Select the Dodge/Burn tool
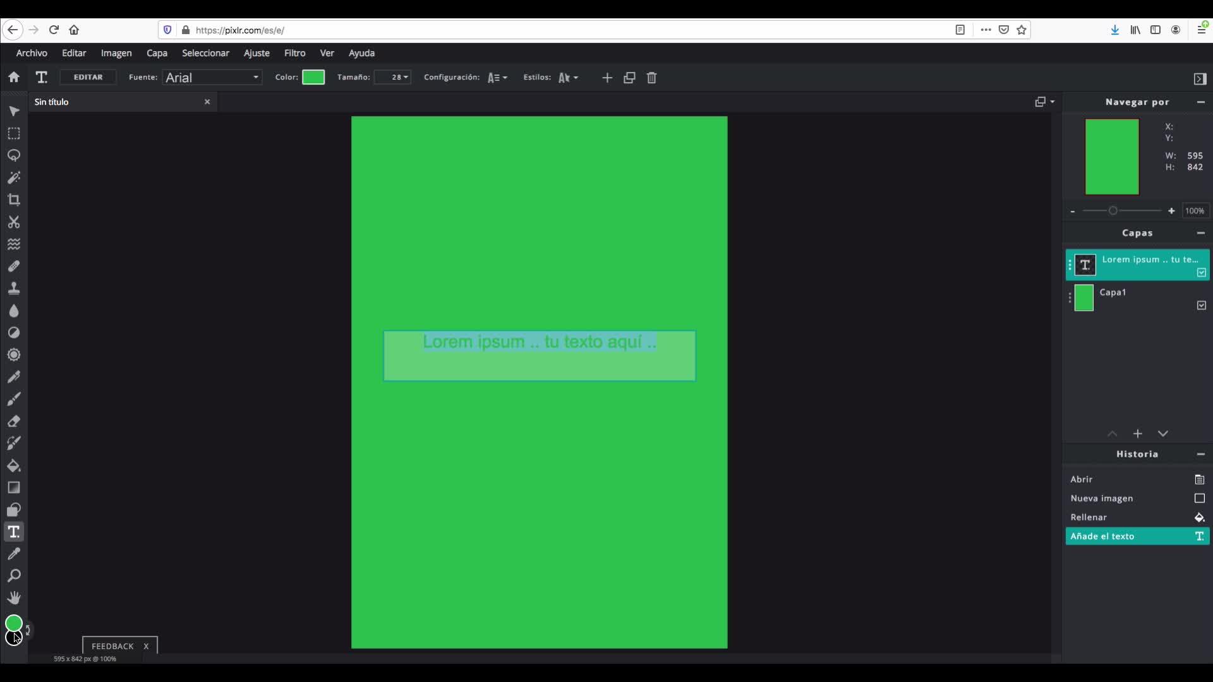Viewport: 1213px width, 682px height. tap(14, 332)
